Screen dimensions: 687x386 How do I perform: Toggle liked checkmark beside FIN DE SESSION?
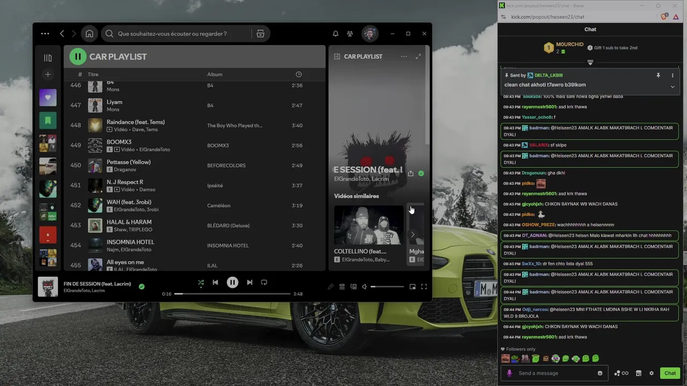[142, 287]
